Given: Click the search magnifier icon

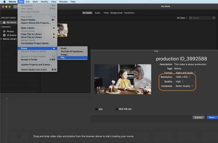Looking at the screenshot, I should tap(191, 18).
